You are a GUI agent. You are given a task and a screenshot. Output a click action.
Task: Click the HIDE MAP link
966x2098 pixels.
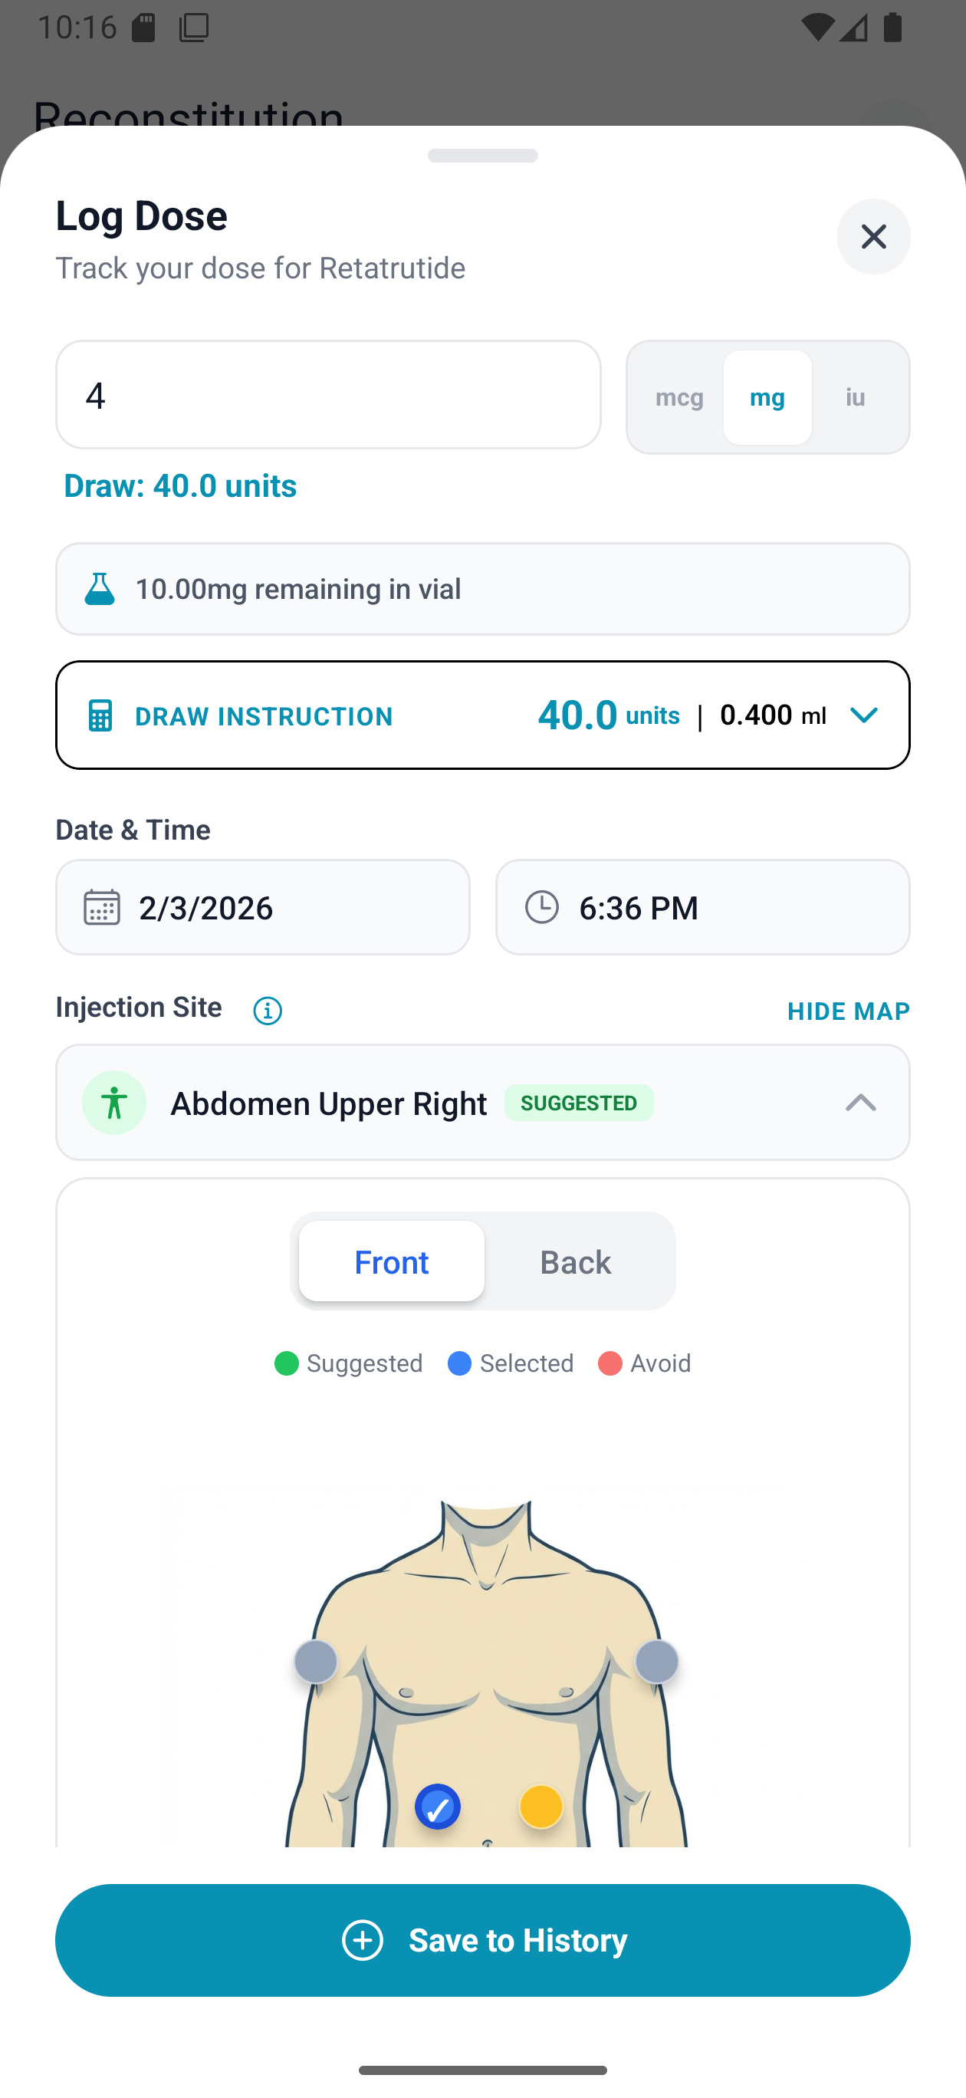848,1011
